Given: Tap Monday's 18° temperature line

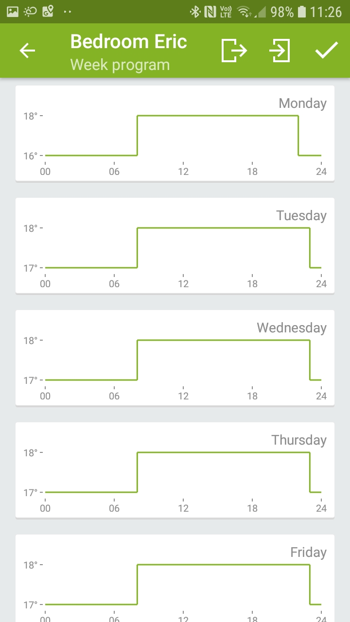Looking at the screenshot, I should pyautogui.click(x=217, y=116).
